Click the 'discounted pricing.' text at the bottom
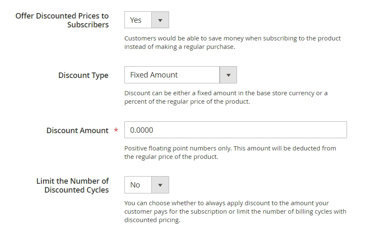The height and width of the screenshot is (236, 366). pos(152,220)
